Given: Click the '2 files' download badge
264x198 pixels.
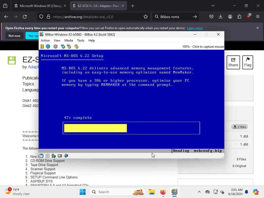Looking at the screenshot, I should [x=240, y=127].
